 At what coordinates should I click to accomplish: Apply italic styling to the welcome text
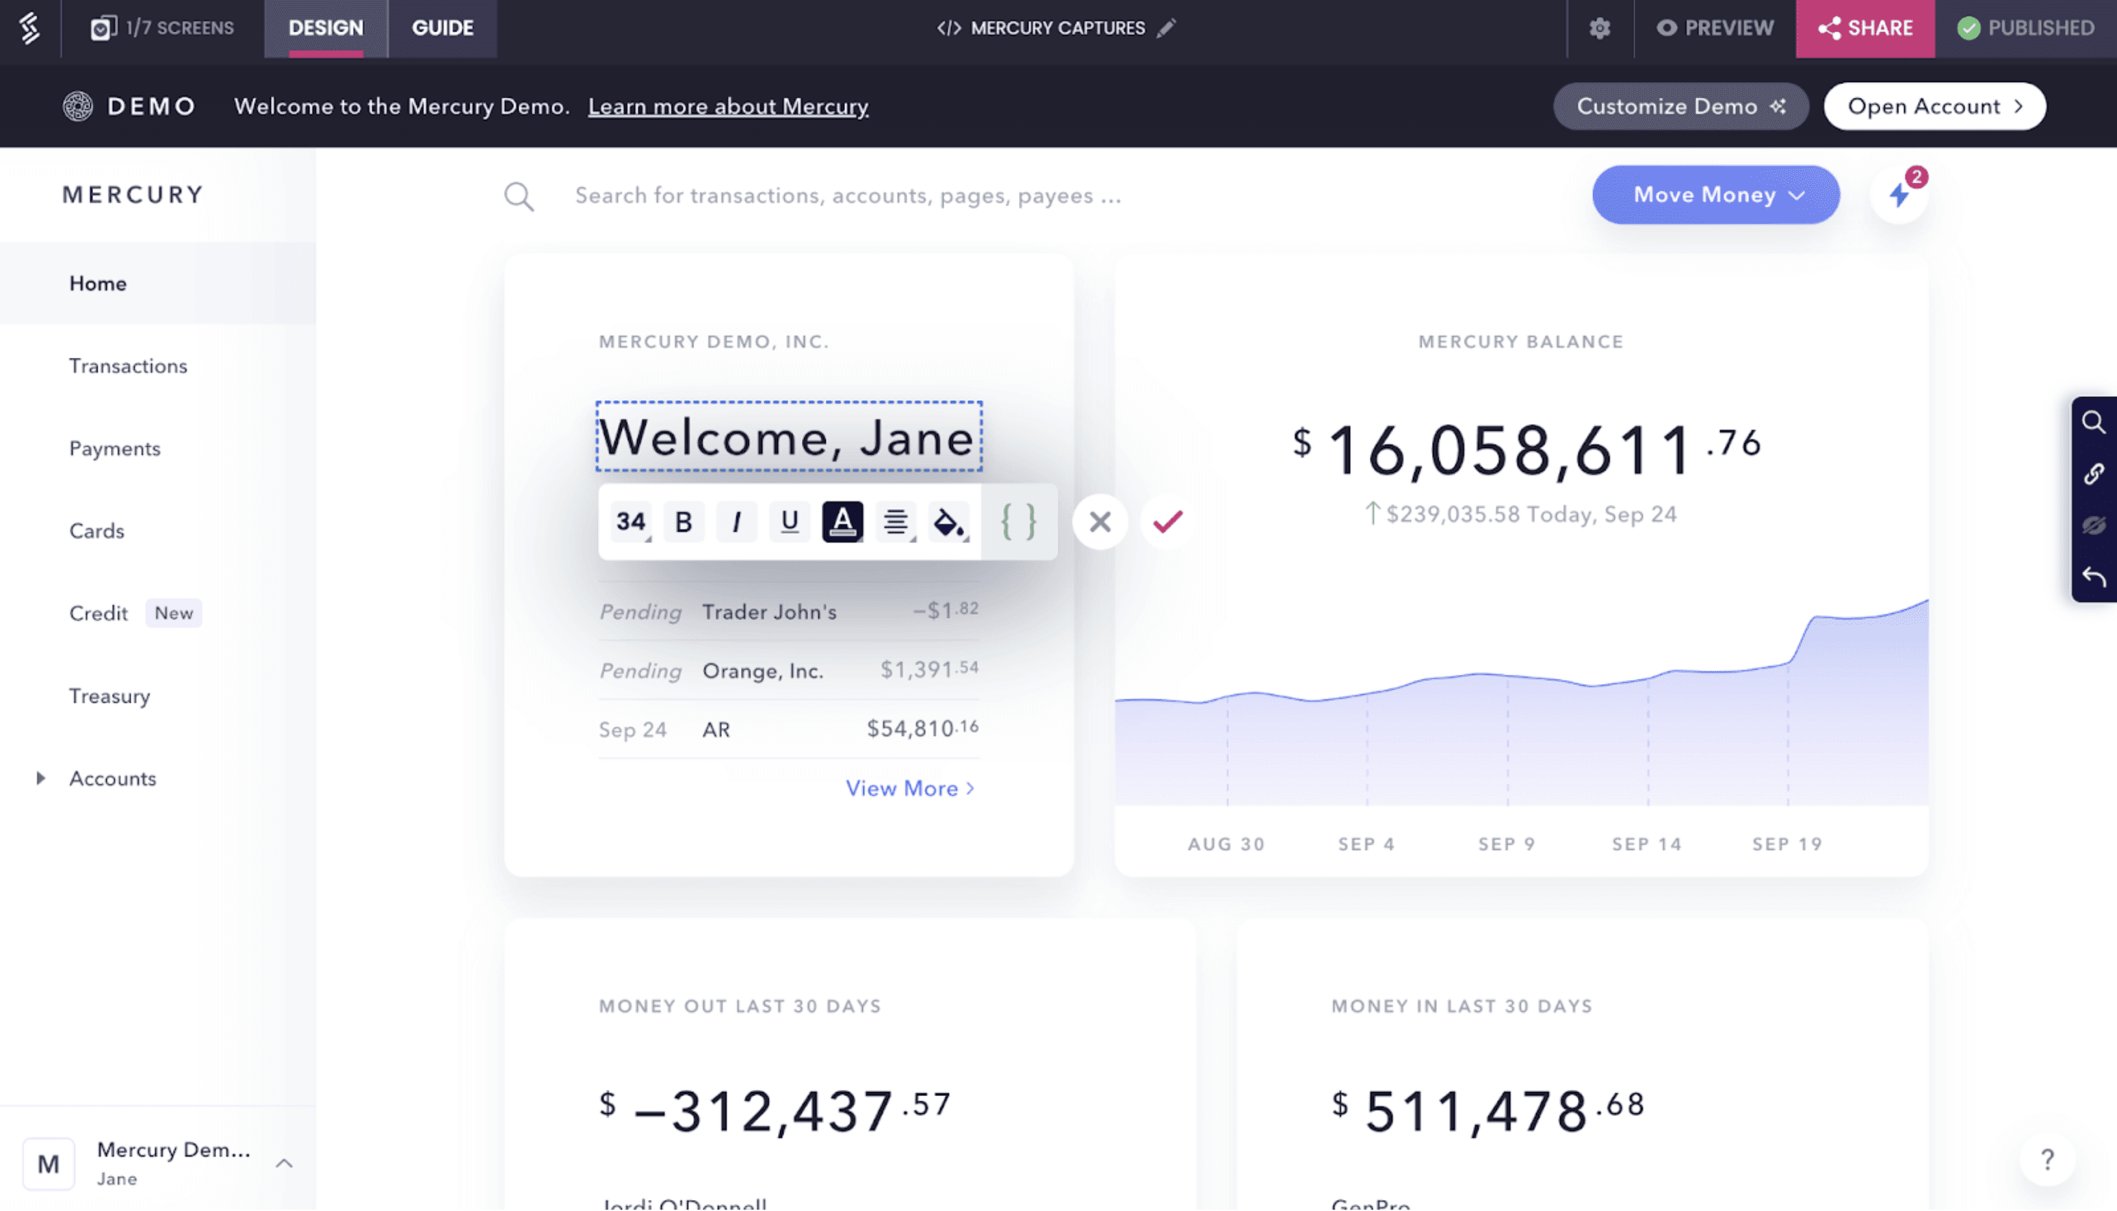736,521
